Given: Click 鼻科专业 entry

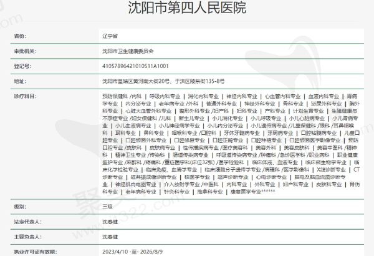Looking at the screenshot, I should click(154, 133).
